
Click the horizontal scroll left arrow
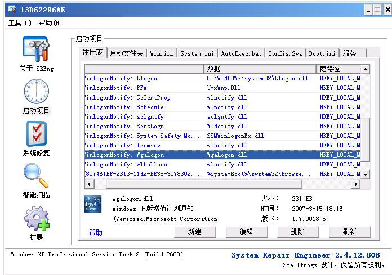point(89,184)
